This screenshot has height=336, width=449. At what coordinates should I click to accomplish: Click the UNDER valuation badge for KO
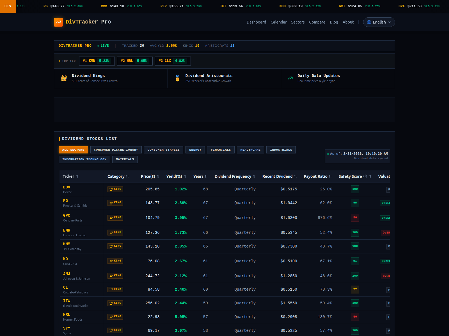pyautogui.click(x=386, y=261)
